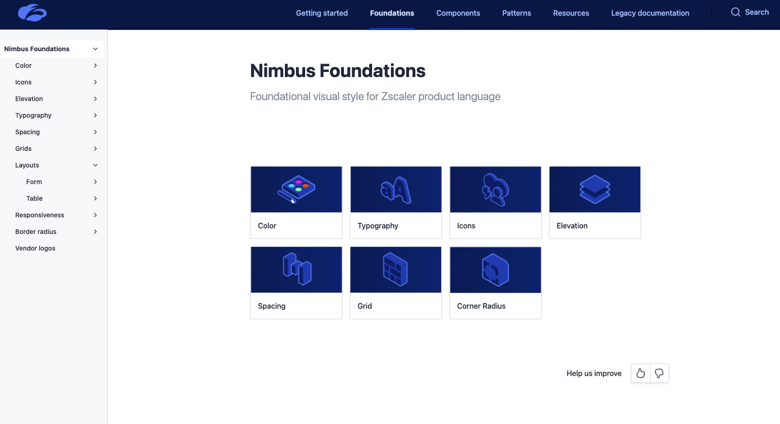Select Layouts in the sidebar
Image resolution: width=780 pixels, height=424 pixels.
[x=27, y=165]
